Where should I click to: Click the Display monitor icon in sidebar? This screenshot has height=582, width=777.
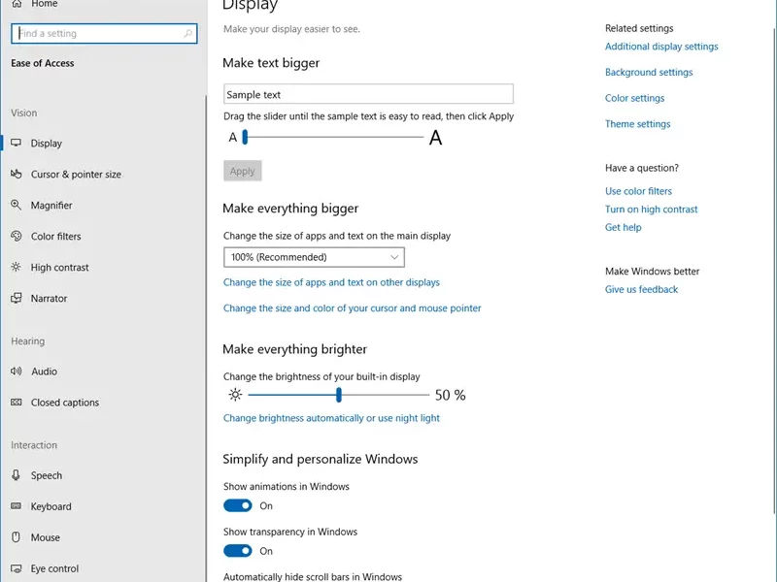coord(17,143)
